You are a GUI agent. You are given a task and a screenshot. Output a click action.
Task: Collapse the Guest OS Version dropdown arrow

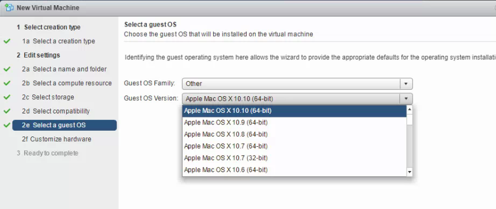point(406,98)
